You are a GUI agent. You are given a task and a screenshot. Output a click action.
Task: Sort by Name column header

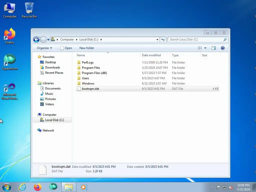point(107,55)
